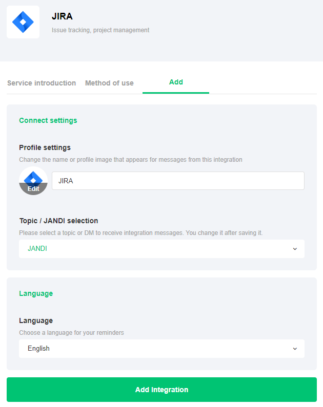This screenshot has height=407, width=323.
Task: Open the Topic / JANDI selection dropdown
Action: [x=161, y=249]
